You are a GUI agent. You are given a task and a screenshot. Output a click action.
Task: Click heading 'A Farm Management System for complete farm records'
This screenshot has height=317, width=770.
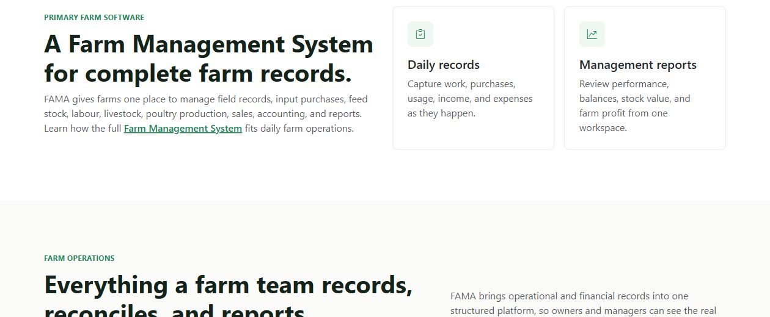tap(208, 59)
